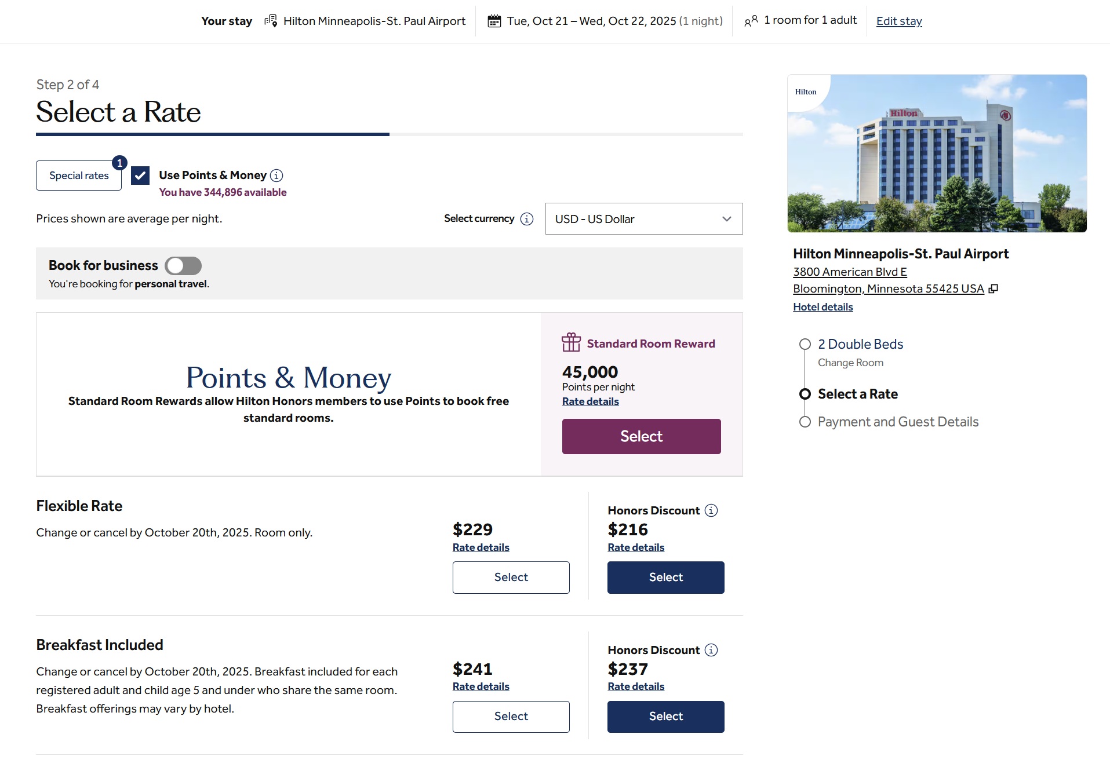The image size is (1110, 767).
Task: Click the Edit stay link
Action: coord(898,21)
